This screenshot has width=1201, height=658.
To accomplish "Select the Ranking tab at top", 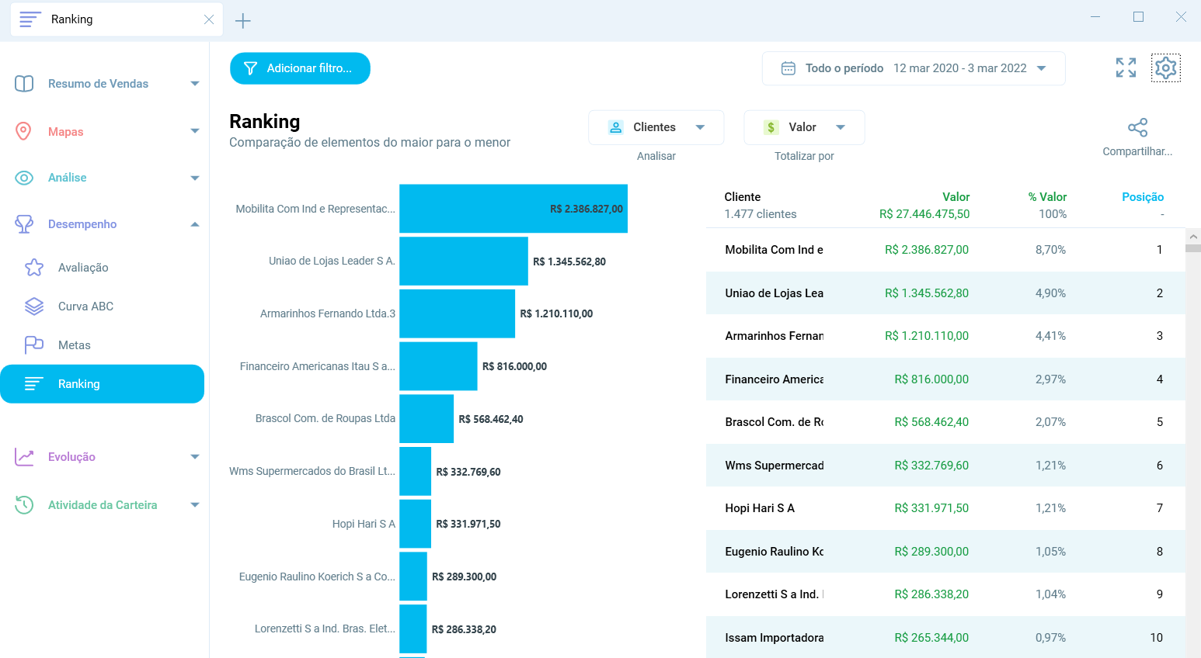I will [x=117, y=19].
